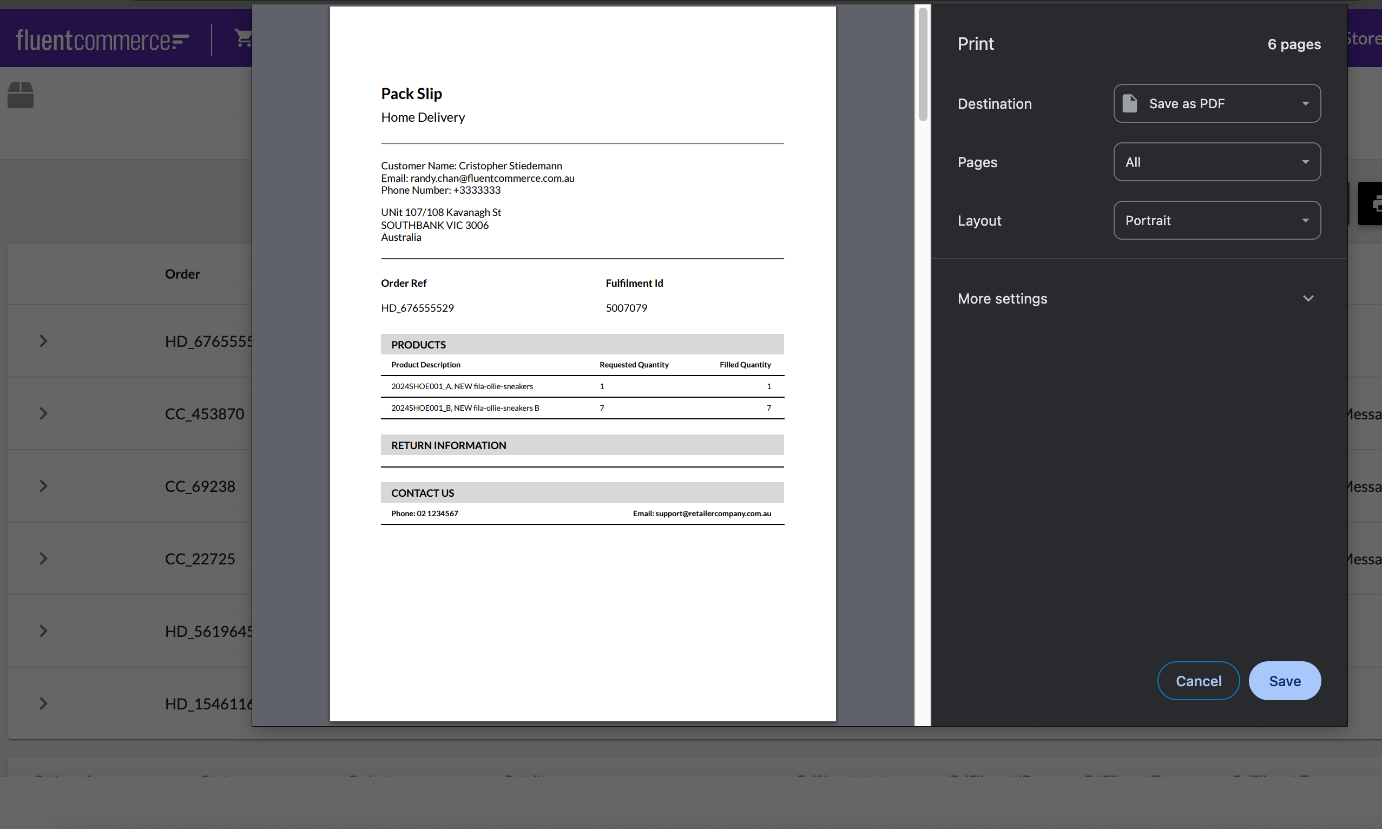Click the Save button
The height and width of the screenshot is (829, 1382).
pos(1284,680)
